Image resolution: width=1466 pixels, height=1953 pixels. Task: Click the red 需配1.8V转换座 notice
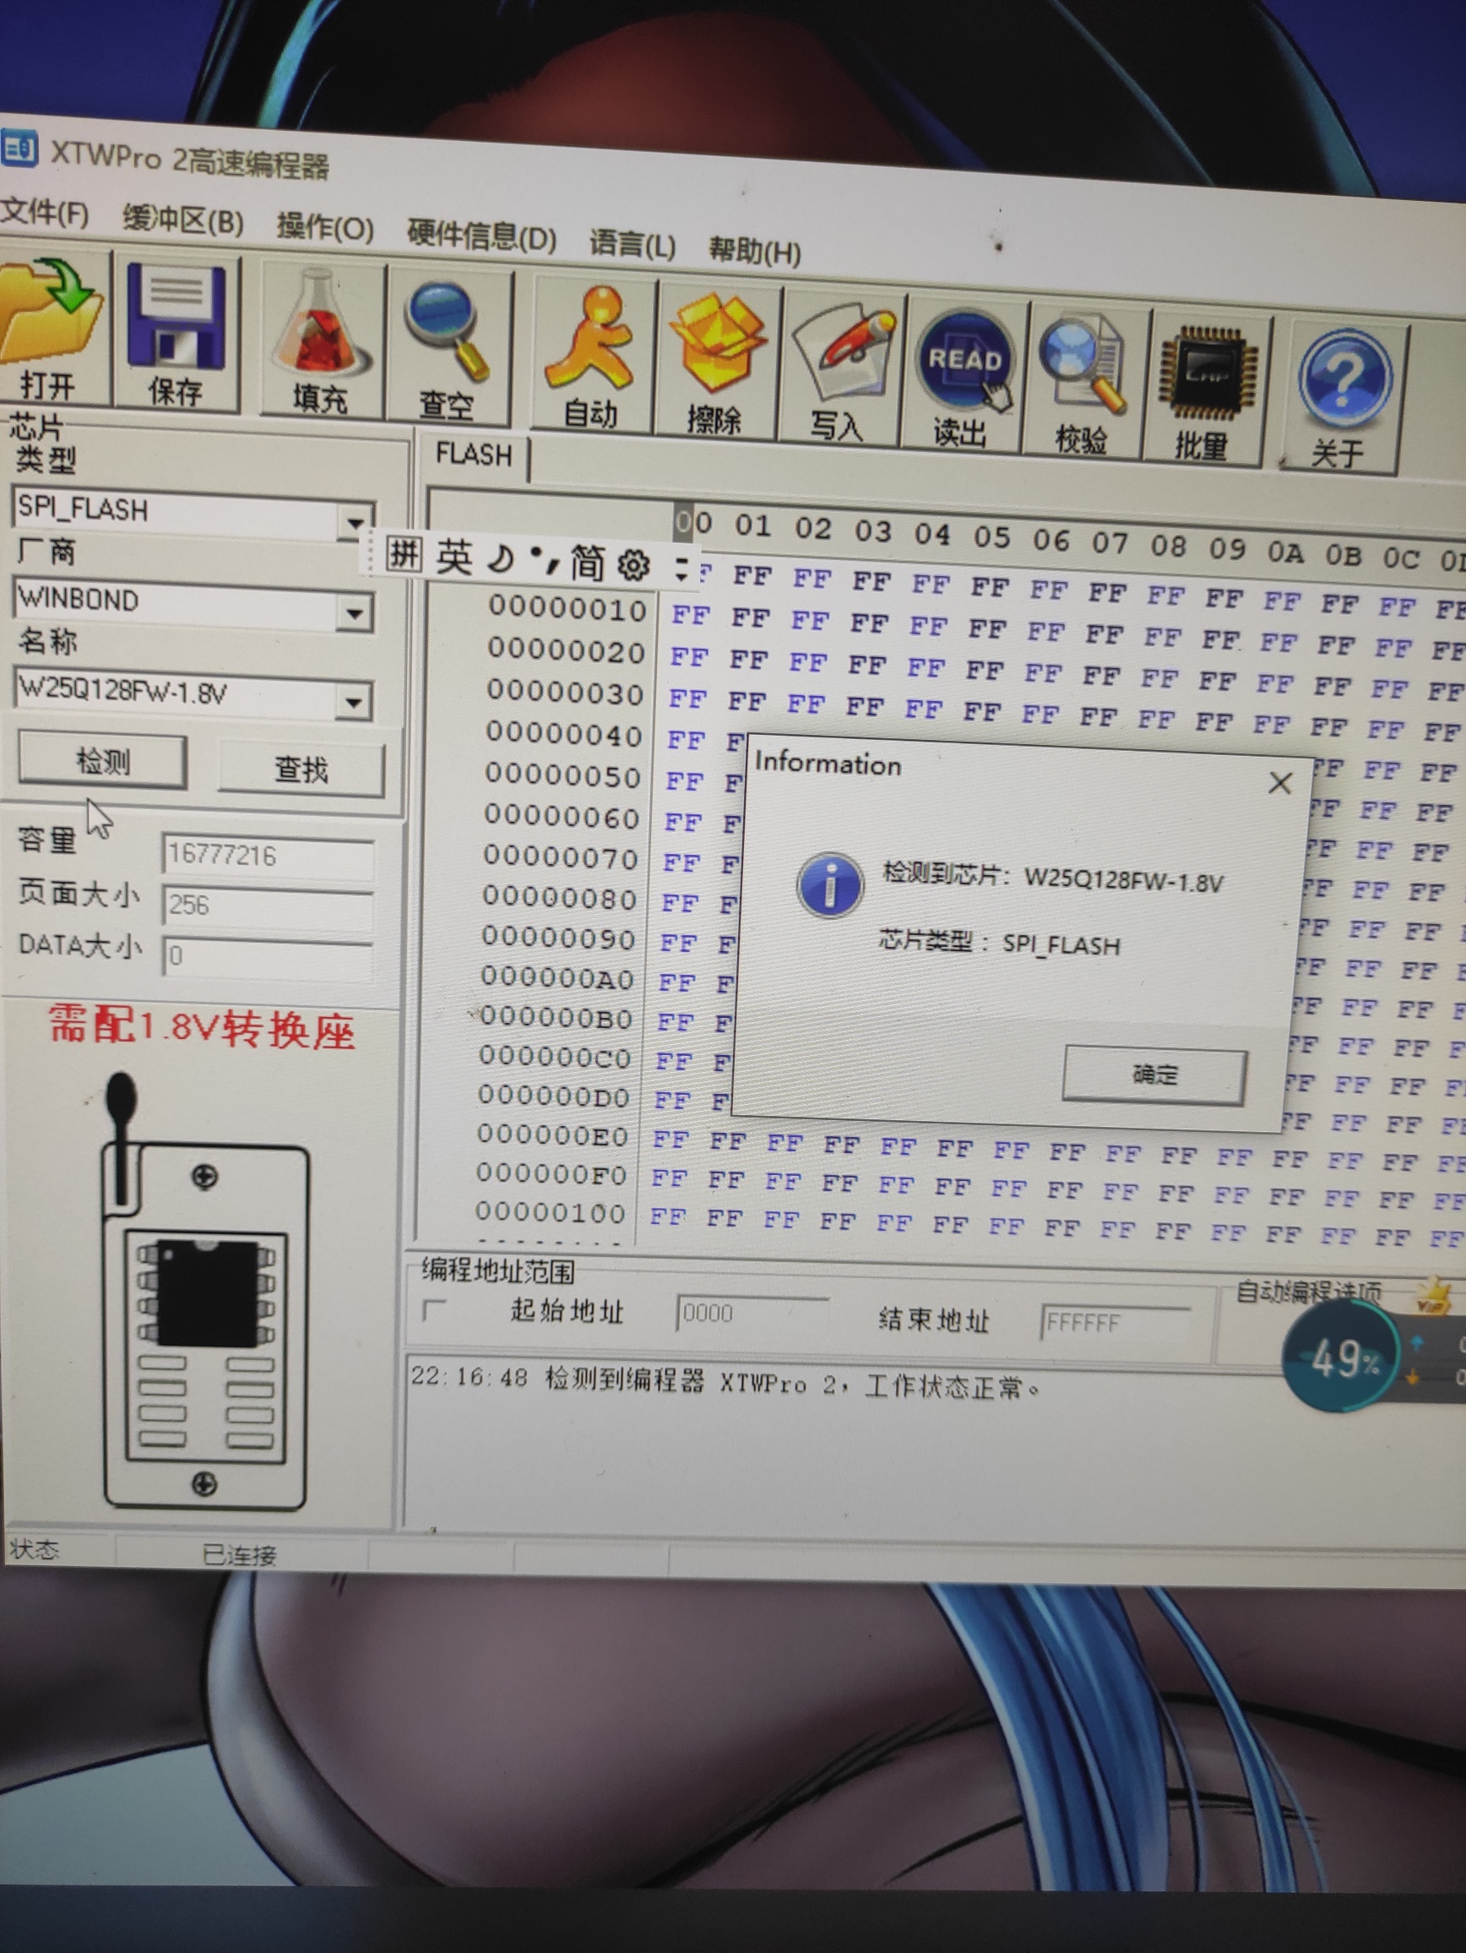tap(201, 1028)
